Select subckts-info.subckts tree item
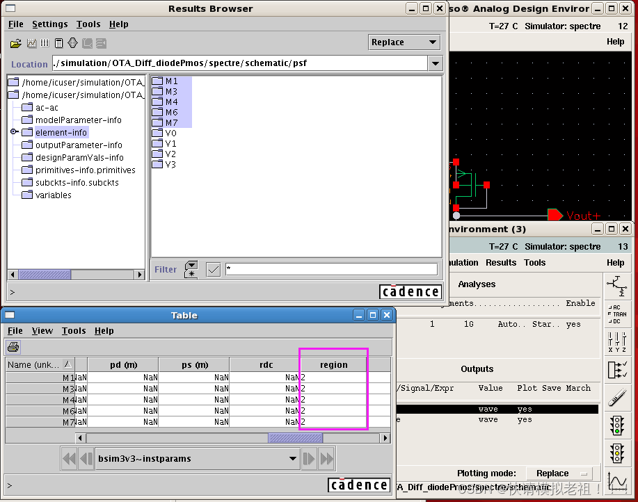This screenshot has height=502, width=638. 70,182
